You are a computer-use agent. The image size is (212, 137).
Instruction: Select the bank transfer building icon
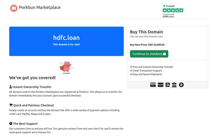pos(174,85)
